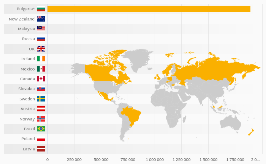Click Russia highlighted on the map
Image resolution: width=266 pixels, height=164 pixels.
pyautogui.click(x=212, y=70)
